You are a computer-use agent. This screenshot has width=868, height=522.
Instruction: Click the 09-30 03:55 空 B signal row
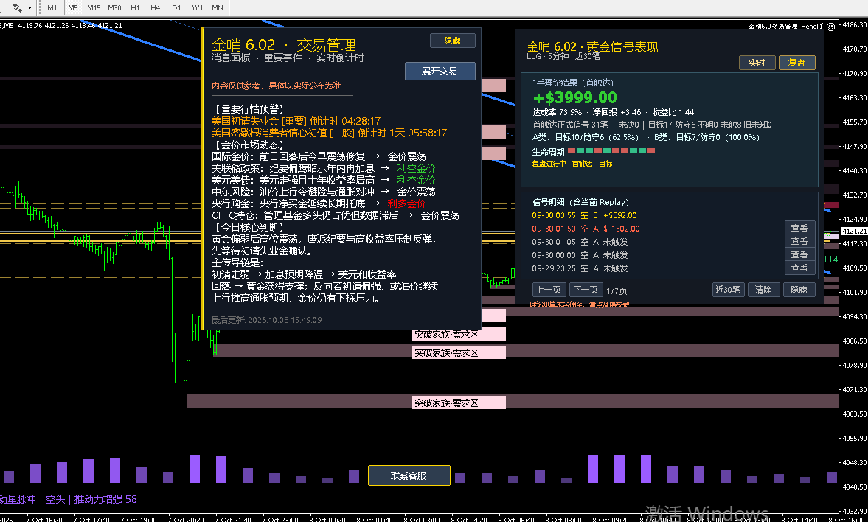pyautogui.click(x=585, y=216)
